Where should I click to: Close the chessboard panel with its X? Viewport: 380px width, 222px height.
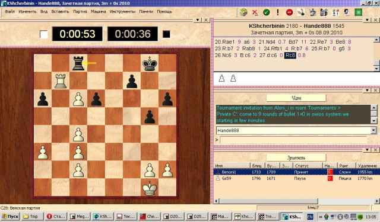point(206,20)
